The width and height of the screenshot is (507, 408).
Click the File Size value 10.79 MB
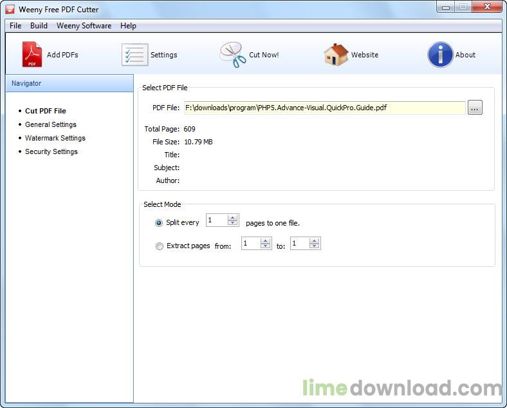(x=199, y=142)
